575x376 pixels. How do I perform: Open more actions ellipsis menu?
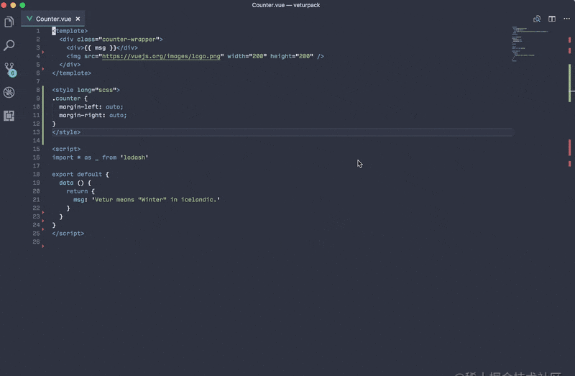(x=566, y=19)
